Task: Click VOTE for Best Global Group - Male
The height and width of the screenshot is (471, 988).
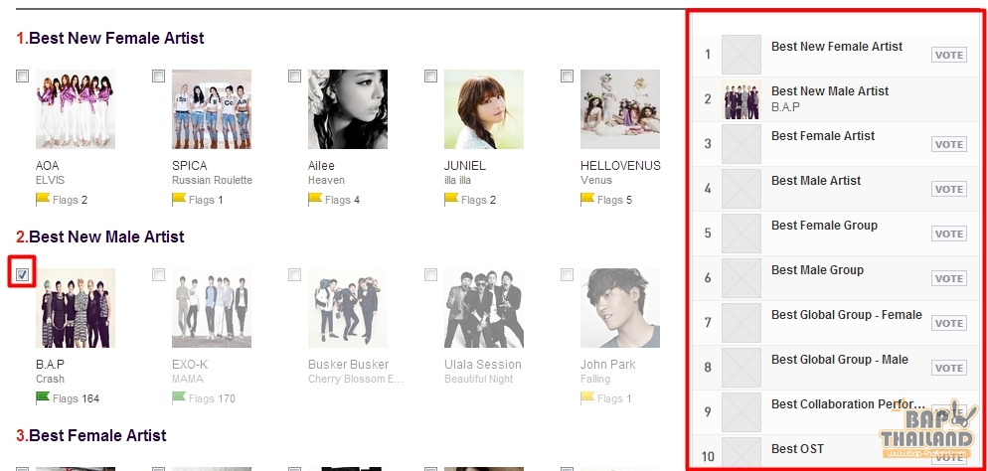Action: click(x=949, y=368)
